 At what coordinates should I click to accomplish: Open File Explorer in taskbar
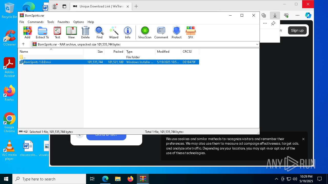(x=118, y=179)
